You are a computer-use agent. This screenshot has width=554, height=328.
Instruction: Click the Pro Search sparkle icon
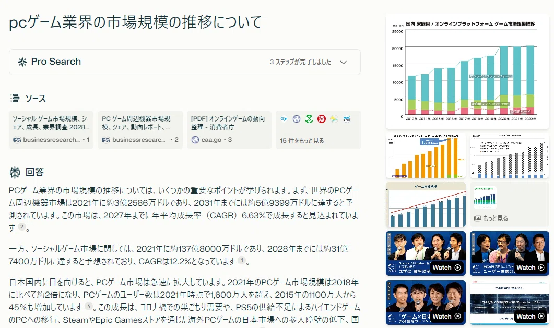[x=22, y=62]
